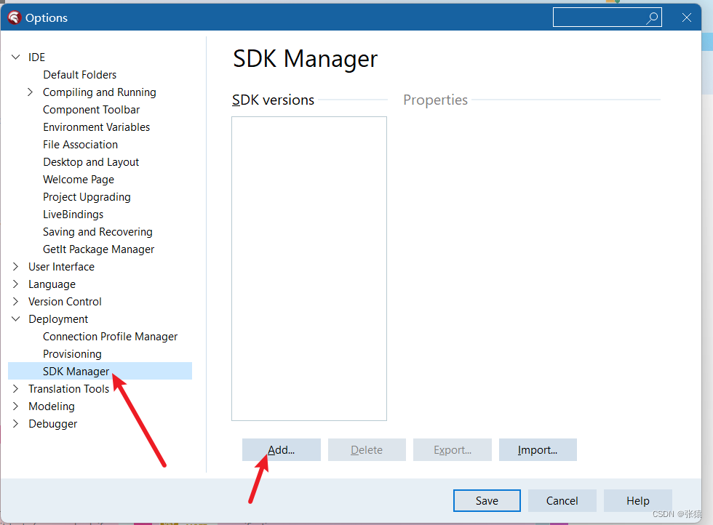Select Version Control category label

(x=65, y=301)
